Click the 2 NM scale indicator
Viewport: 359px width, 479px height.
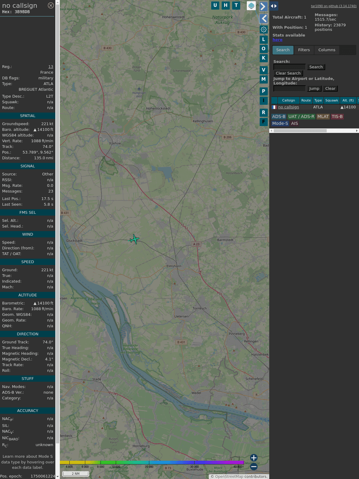click(x=76, y=474)
